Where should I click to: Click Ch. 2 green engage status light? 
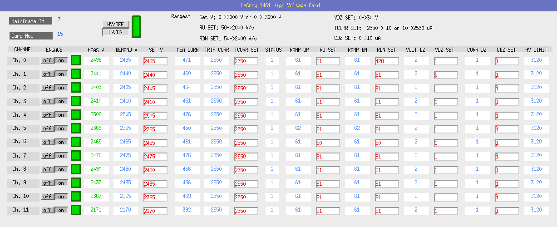click(x=76, y=88)
